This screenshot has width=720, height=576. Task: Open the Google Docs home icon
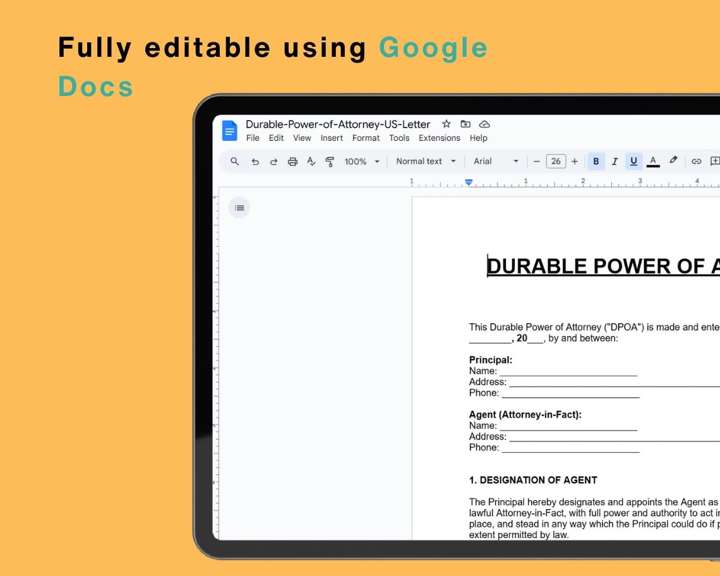(x=230, y=131)
